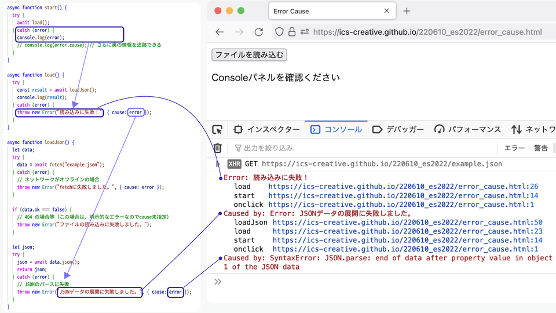Open error_cause.html:26 link in load stack

coord(403,187)
